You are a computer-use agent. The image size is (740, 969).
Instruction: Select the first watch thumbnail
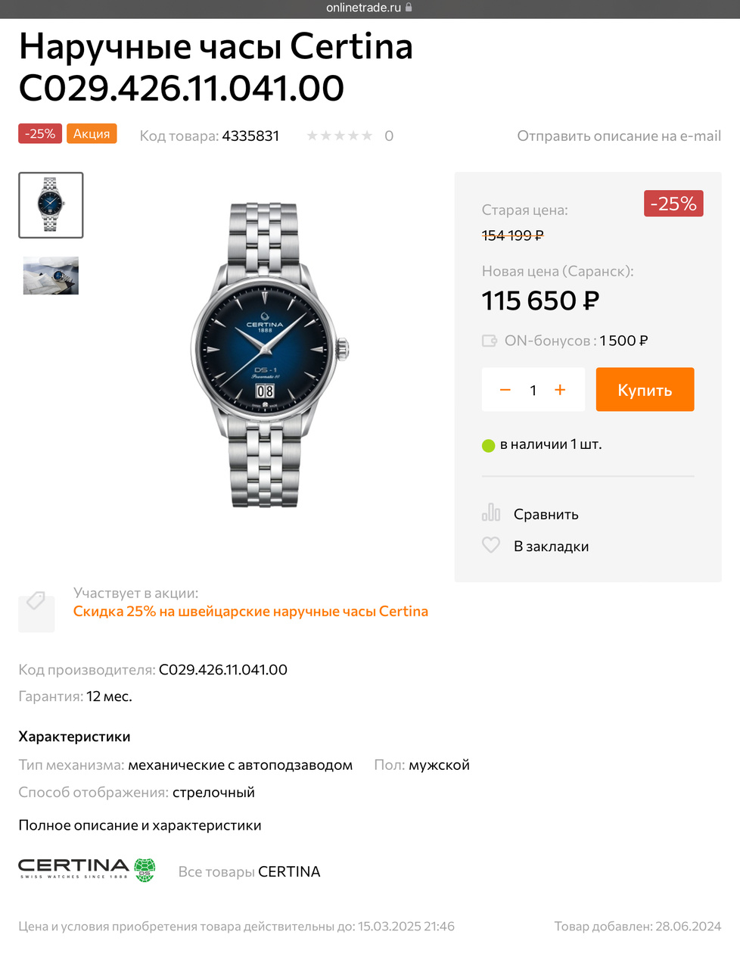51,205
